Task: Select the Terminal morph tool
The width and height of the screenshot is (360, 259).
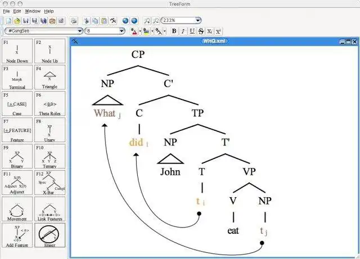Action: (x=17, y=78)
